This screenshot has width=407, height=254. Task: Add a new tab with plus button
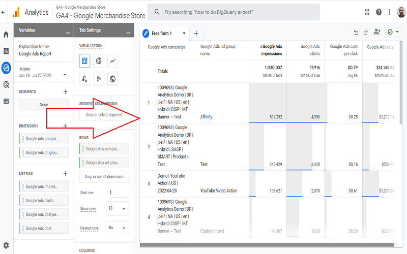coord(196,34)
